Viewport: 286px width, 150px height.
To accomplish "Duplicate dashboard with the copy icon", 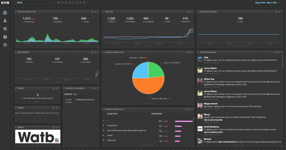I will [x=84, y=2].
